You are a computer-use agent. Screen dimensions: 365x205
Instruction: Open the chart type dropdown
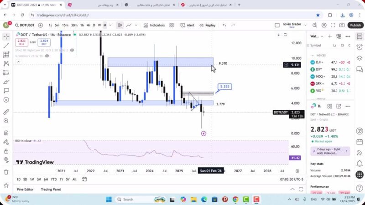(120, 26)
